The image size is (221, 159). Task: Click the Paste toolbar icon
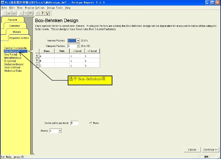point(31,13)
